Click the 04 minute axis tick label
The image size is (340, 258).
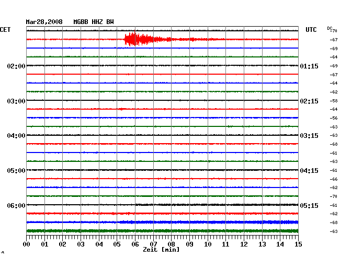point(99,244)
